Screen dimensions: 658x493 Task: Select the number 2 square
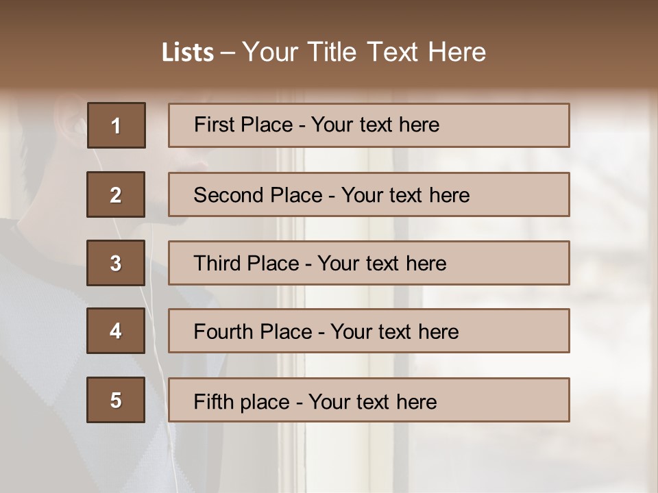[x=116, y=194]
